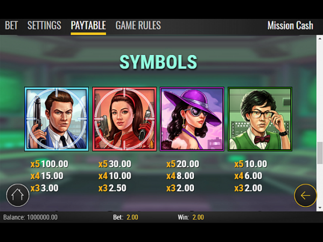The height and width of the screenshot is (242, 323).
Task: Click the scrollbar down arrow
Action: coord(320,208)
